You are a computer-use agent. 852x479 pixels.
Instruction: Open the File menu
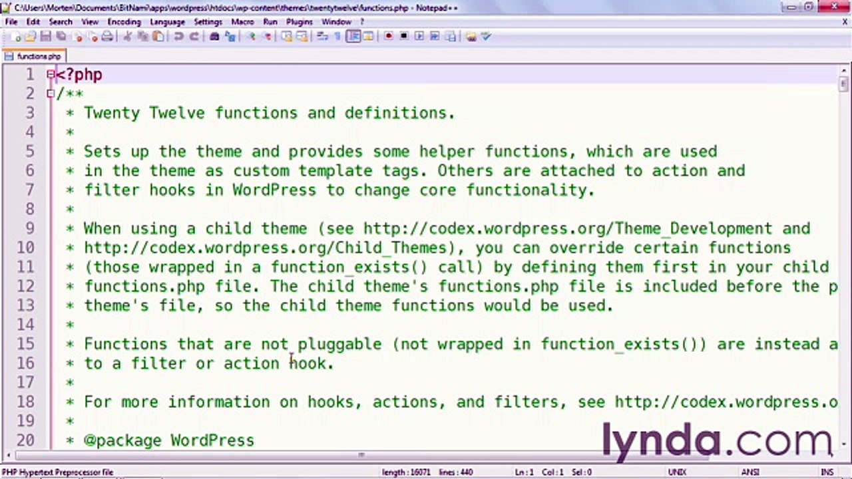[11, 22]
